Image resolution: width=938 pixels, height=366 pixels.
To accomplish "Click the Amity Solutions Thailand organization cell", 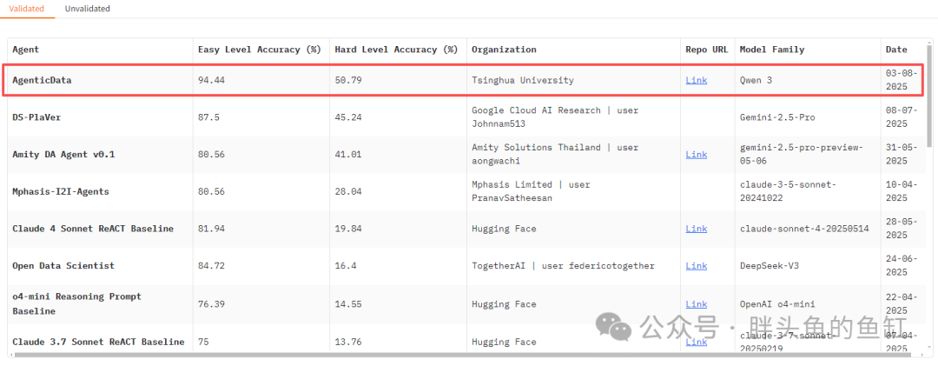I will (x=555, y=155).
